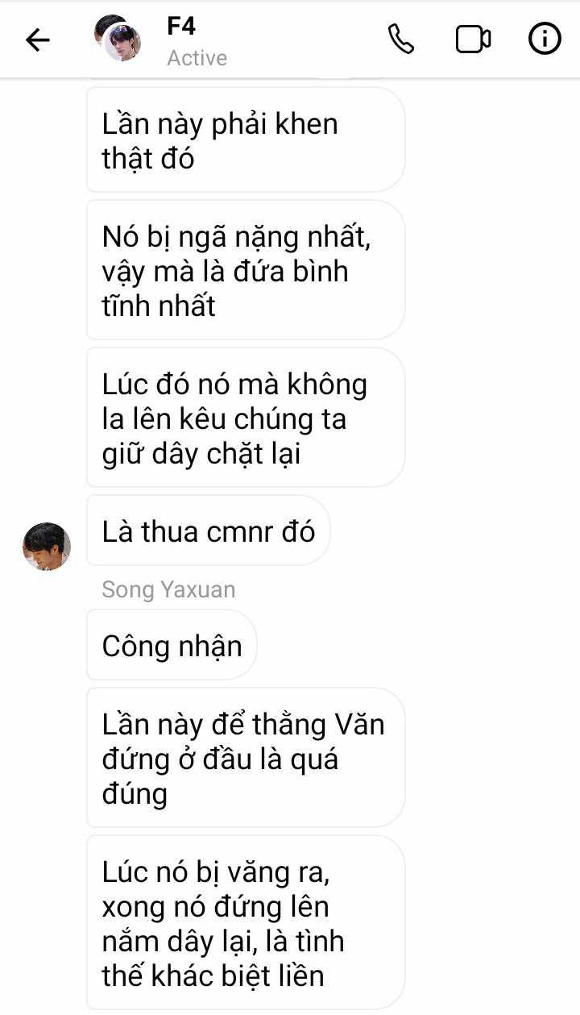Select the 'Công nhận' message
This screenshot has width=580, height=1015.
[172, 646]
